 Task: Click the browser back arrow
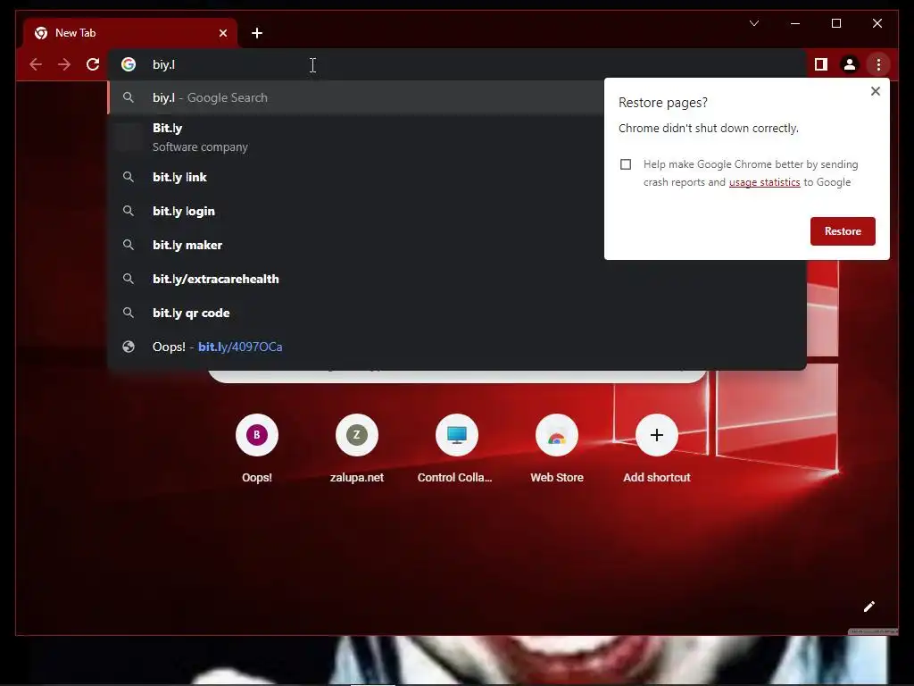[36, 64]
